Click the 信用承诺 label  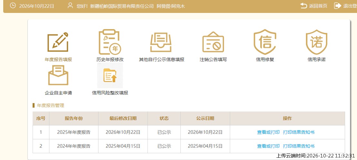click(316, 60)
